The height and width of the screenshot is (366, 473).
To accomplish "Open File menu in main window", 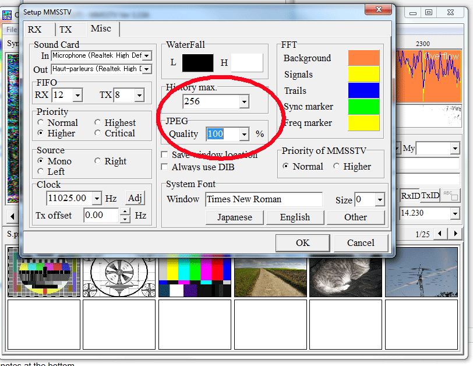I will (x=12, y=30).
